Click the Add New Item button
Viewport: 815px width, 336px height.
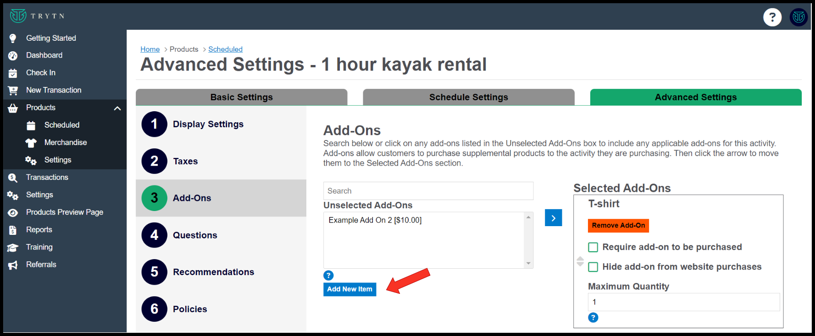coord(349,289)
